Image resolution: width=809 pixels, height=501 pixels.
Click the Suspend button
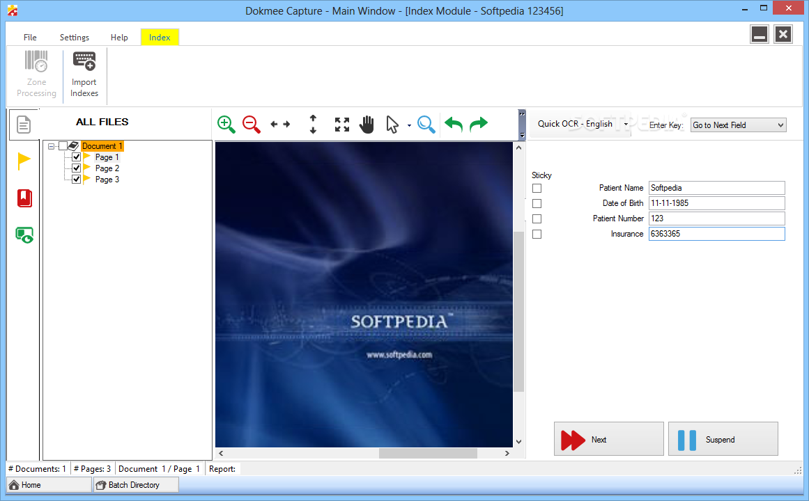pyautogui.click(x=723, y=439)
